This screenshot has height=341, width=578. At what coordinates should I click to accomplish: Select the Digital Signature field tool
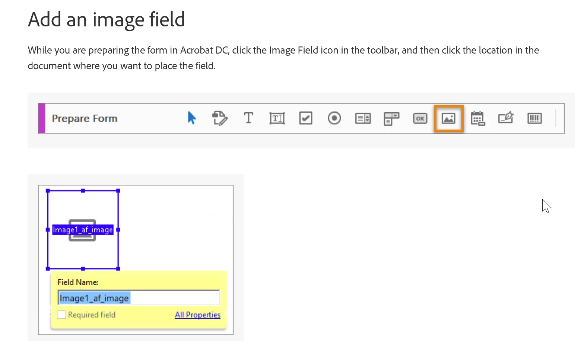[506, 118]
